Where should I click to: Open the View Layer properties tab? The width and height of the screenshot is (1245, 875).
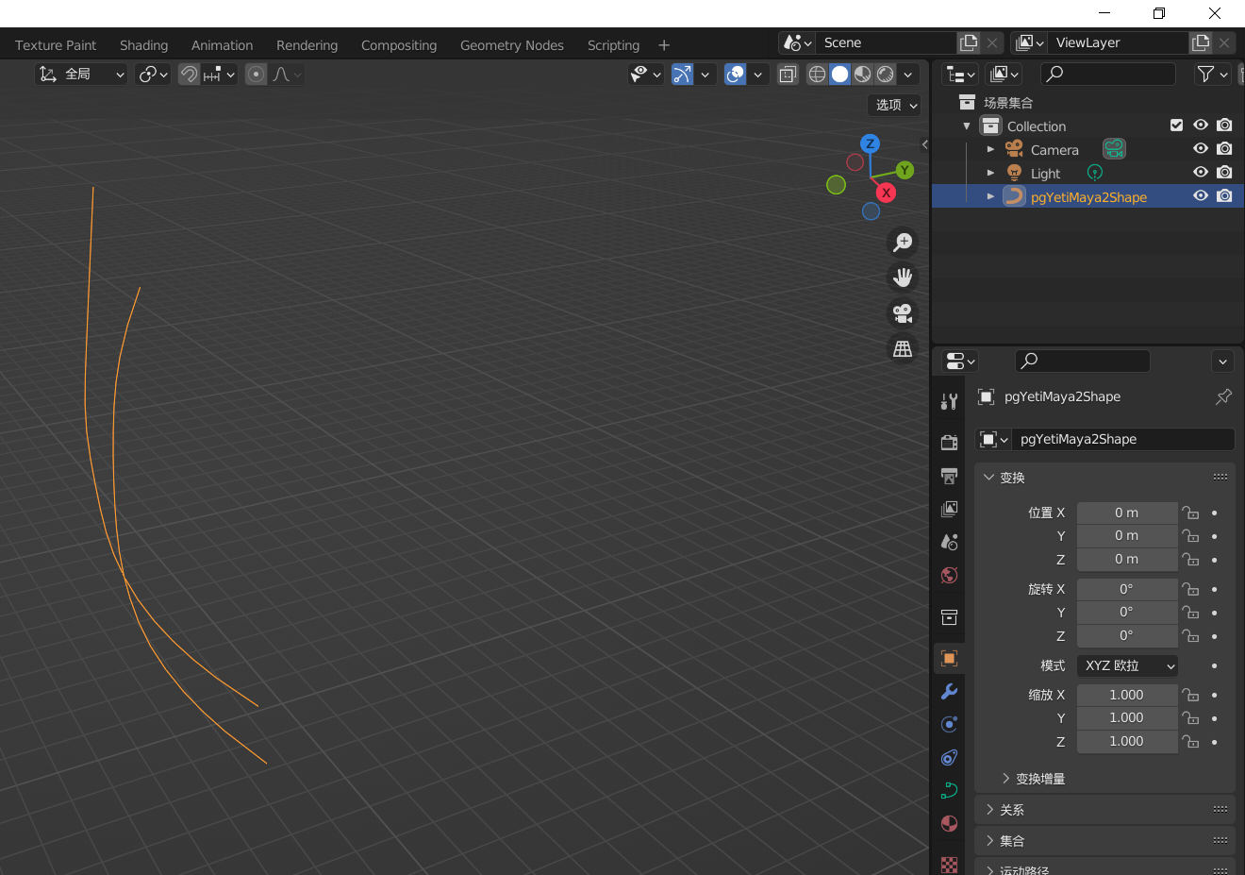(x=949, y=509)
